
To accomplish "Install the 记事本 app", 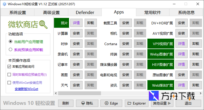I will pyautogui.click(x=76, y=65).
